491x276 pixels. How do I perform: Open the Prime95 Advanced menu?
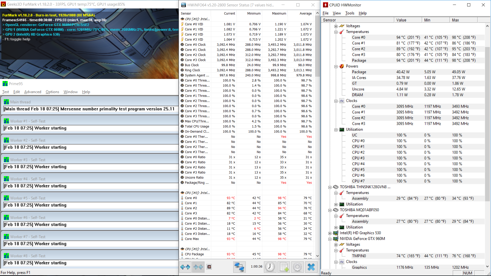[33, 92]
